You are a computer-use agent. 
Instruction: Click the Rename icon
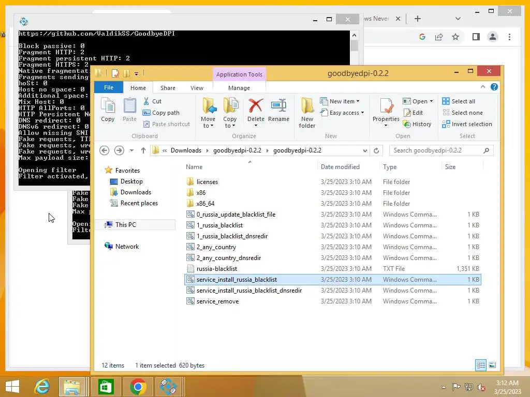click(x=278, y=106)
